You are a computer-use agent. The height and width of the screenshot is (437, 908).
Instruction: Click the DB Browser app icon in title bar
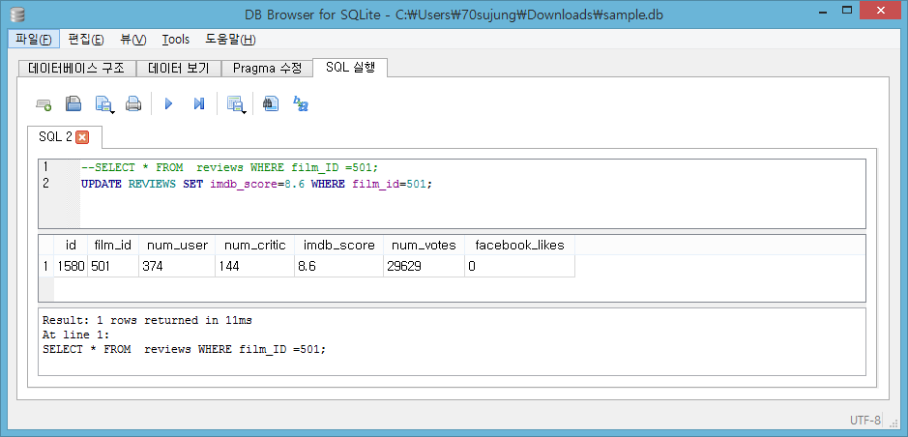(17, 15)
